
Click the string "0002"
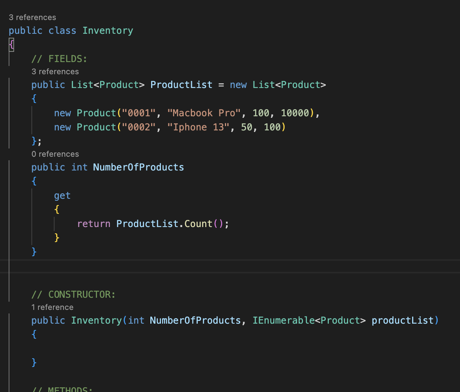pos(139,127)
